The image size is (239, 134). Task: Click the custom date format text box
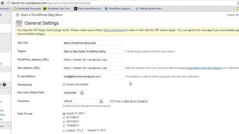82,130
